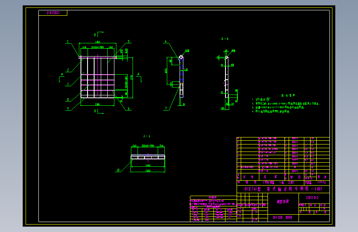Click part callout number 4 on side view
This screenshot has height=232, width=358.
[x=166, y=42]
